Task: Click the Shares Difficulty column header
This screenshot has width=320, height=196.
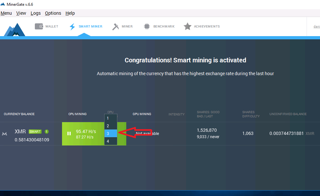Action: 251,114
